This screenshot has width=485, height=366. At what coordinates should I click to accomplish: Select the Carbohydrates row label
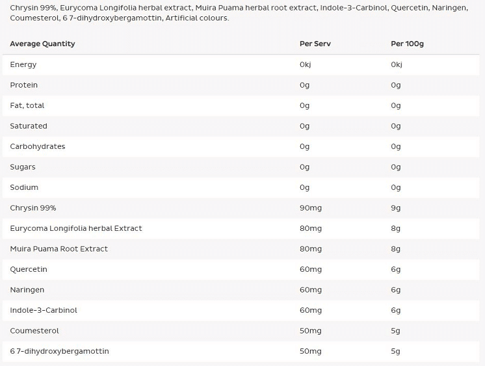pos(38,146)
